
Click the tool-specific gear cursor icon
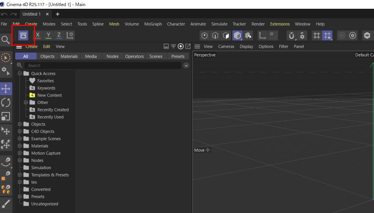[6, 71]
